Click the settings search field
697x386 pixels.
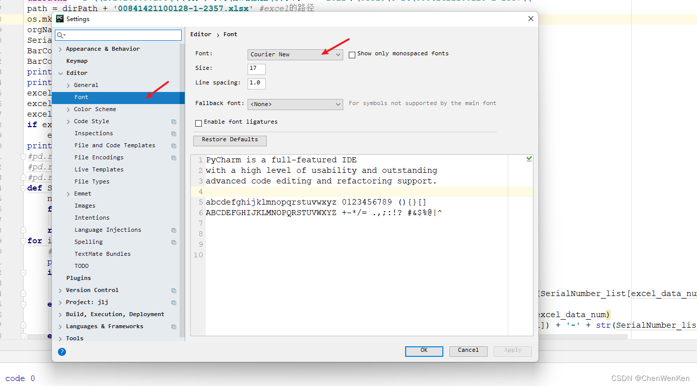coord(119,35)
